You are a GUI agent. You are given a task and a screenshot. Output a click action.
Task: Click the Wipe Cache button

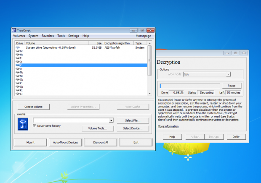(133, 107)
